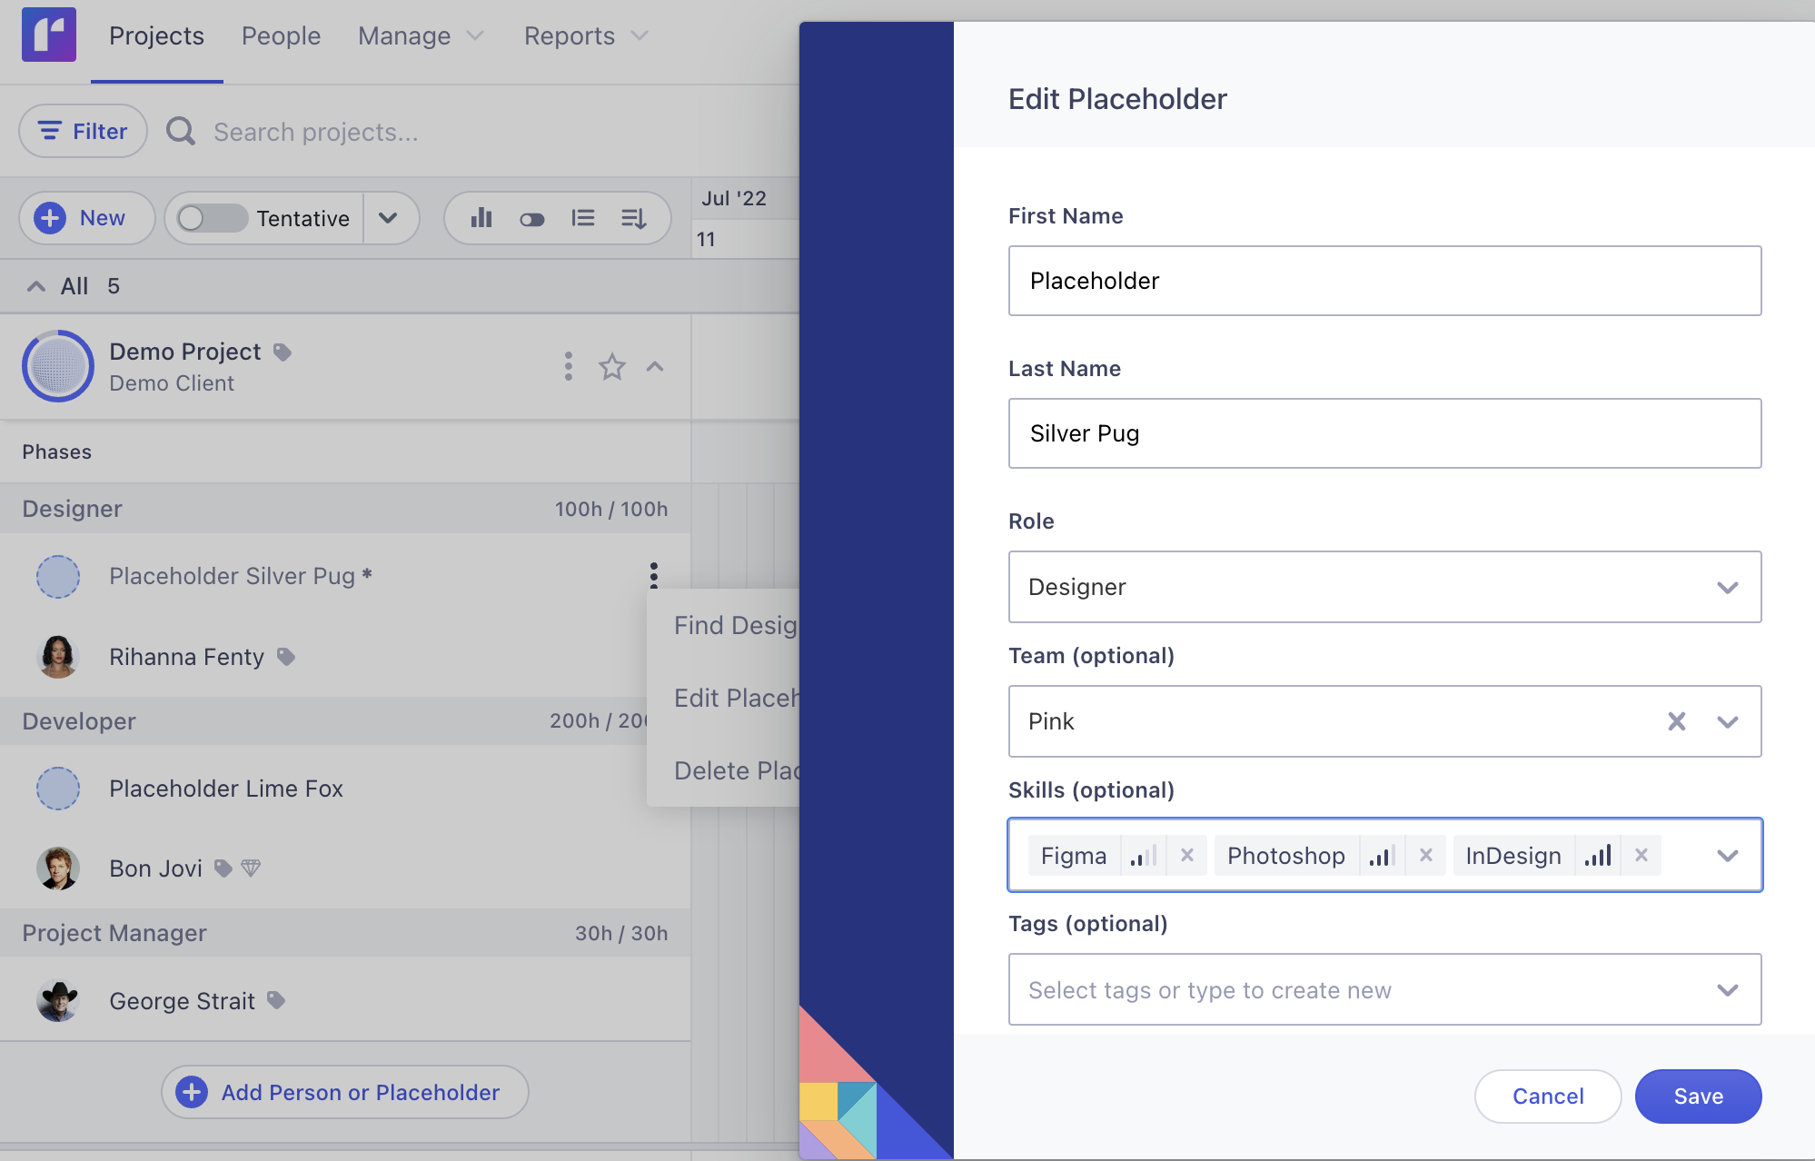Click Add Person or Placeholder button

click(345, 1092)
